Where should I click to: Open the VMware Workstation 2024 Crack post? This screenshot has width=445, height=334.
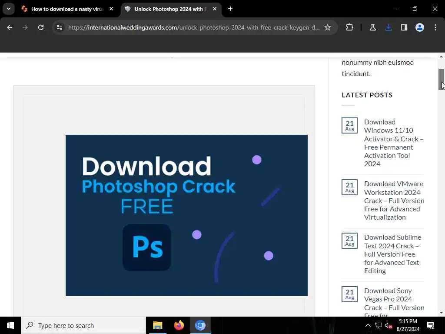click(x=394, y=200)
